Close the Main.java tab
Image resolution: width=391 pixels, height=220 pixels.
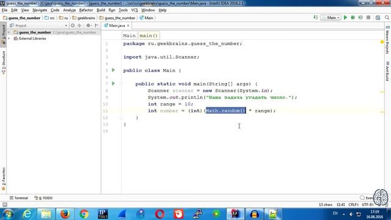[128, 26]
